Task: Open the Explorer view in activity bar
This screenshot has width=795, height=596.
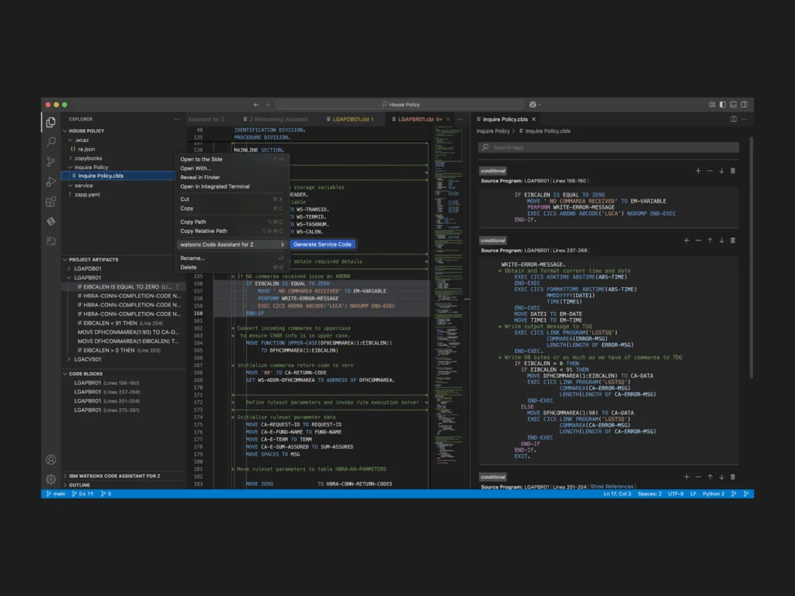Action: click(50, 122)
